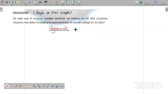Viewport: 168px width, 94px height.
Task: Select the Capture screen area tool
Action: point(57,86)
